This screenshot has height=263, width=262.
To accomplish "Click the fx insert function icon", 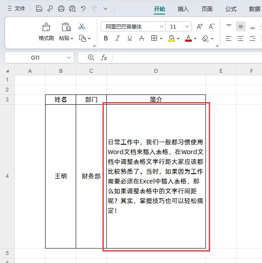I will [104, 57].
